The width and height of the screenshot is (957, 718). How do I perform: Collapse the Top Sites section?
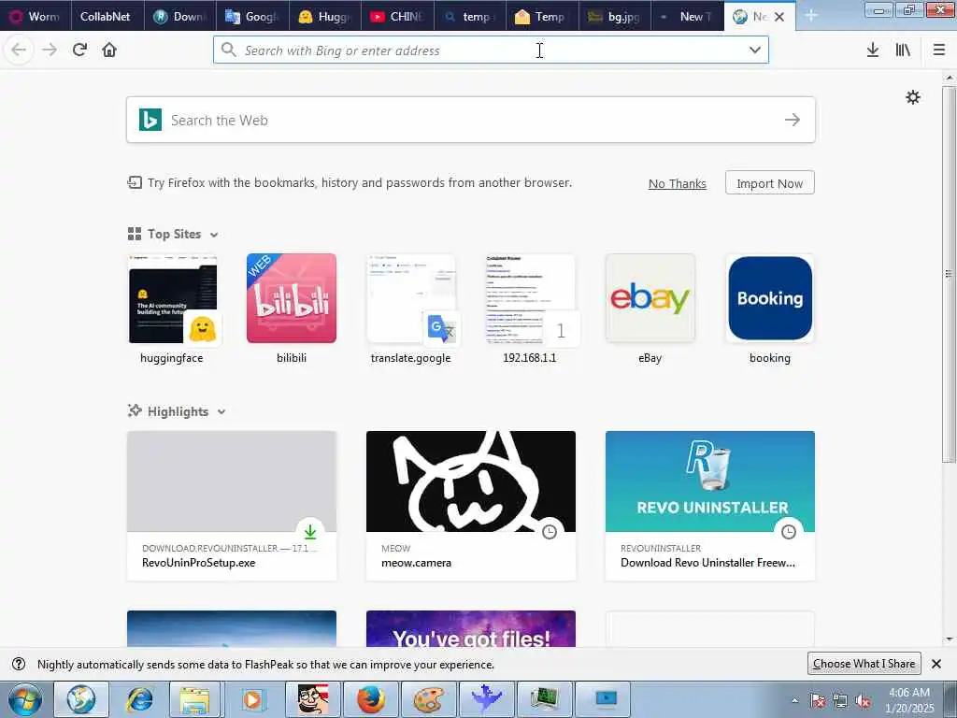pos(214,235)
